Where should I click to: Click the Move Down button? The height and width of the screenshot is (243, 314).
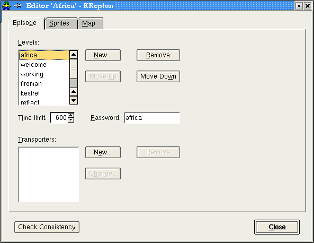click(x=158, y=76)
